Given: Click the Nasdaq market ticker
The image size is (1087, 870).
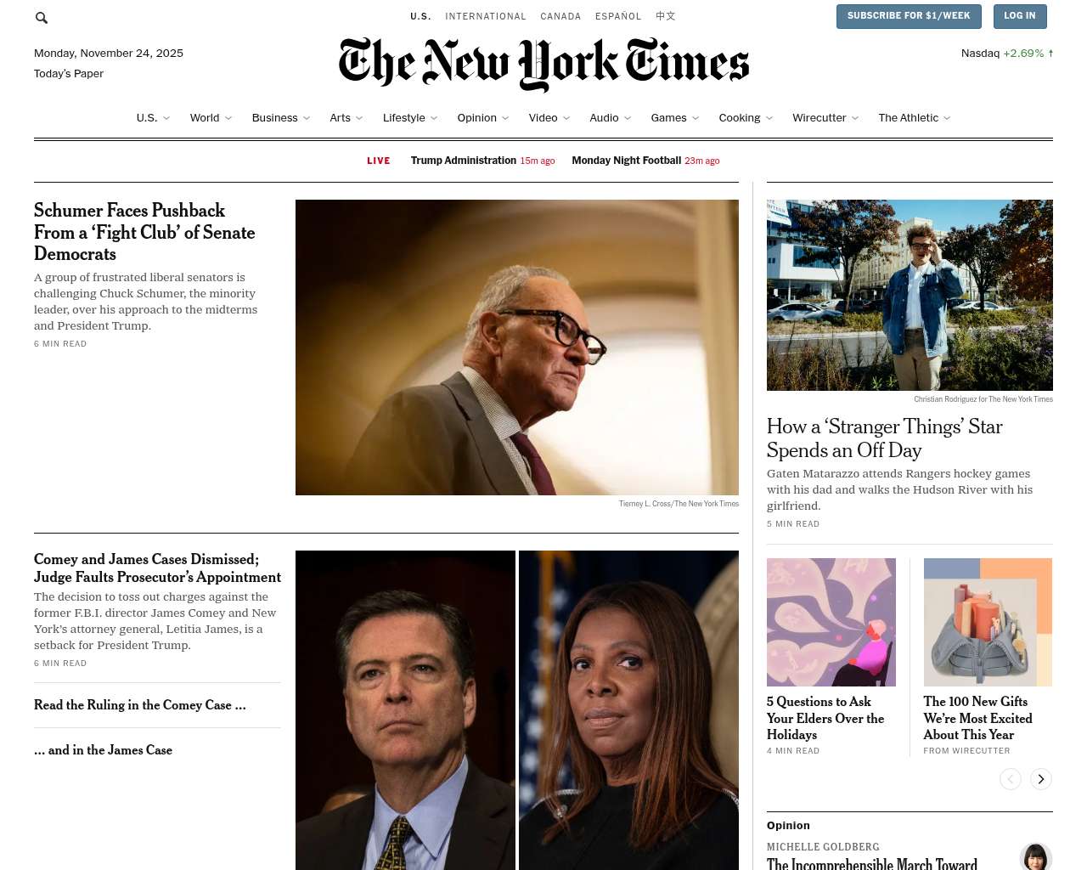Looking at the screenshot, I should (1007, 53).
